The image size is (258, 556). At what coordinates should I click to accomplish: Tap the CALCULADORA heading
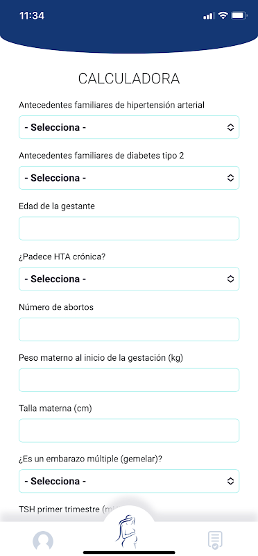(129, 79)
